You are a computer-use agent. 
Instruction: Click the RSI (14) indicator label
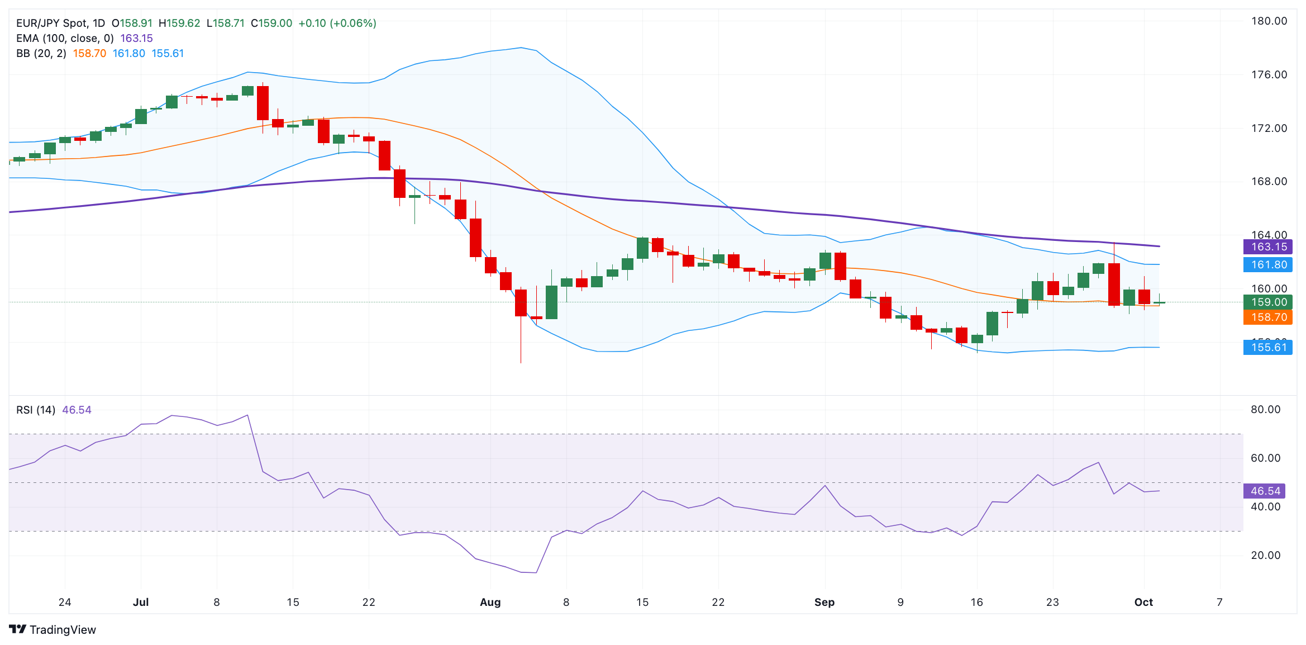36,410
